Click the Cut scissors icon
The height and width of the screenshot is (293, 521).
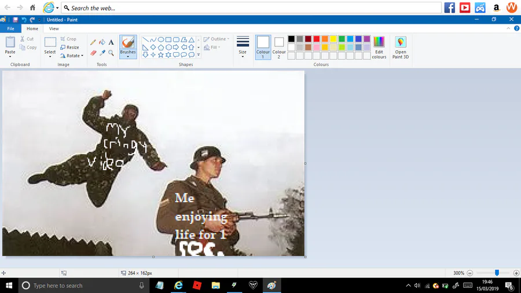pyautogui.click(x=22, y=39)
